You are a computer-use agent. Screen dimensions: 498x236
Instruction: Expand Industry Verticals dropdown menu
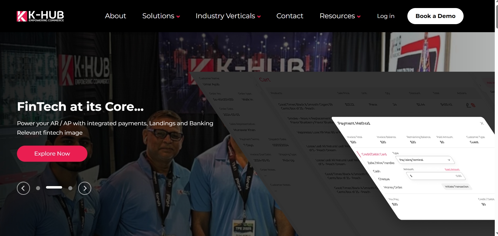coord(228,16)
